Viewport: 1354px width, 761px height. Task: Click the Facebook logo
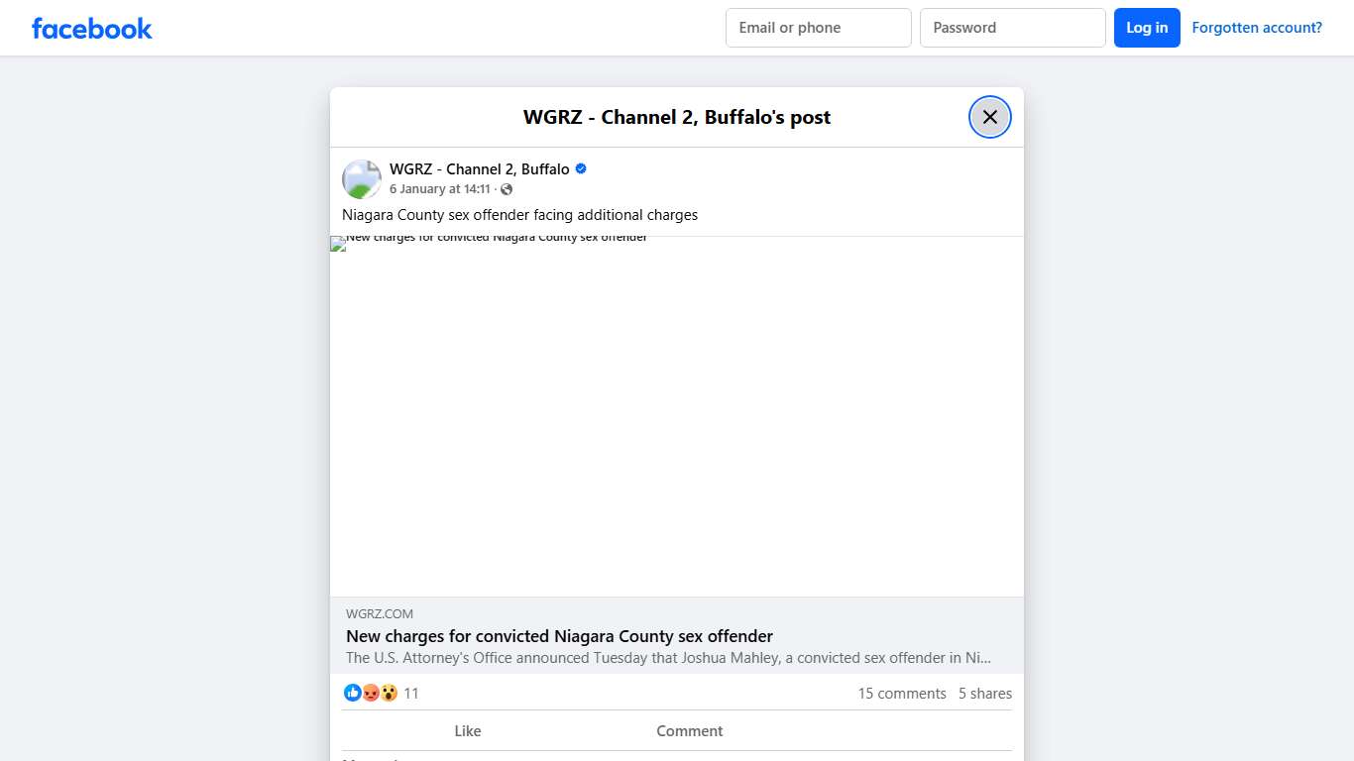92,28
